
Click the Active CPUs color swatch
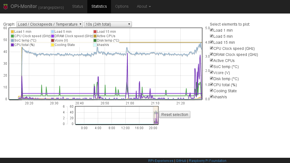(95, 36)
